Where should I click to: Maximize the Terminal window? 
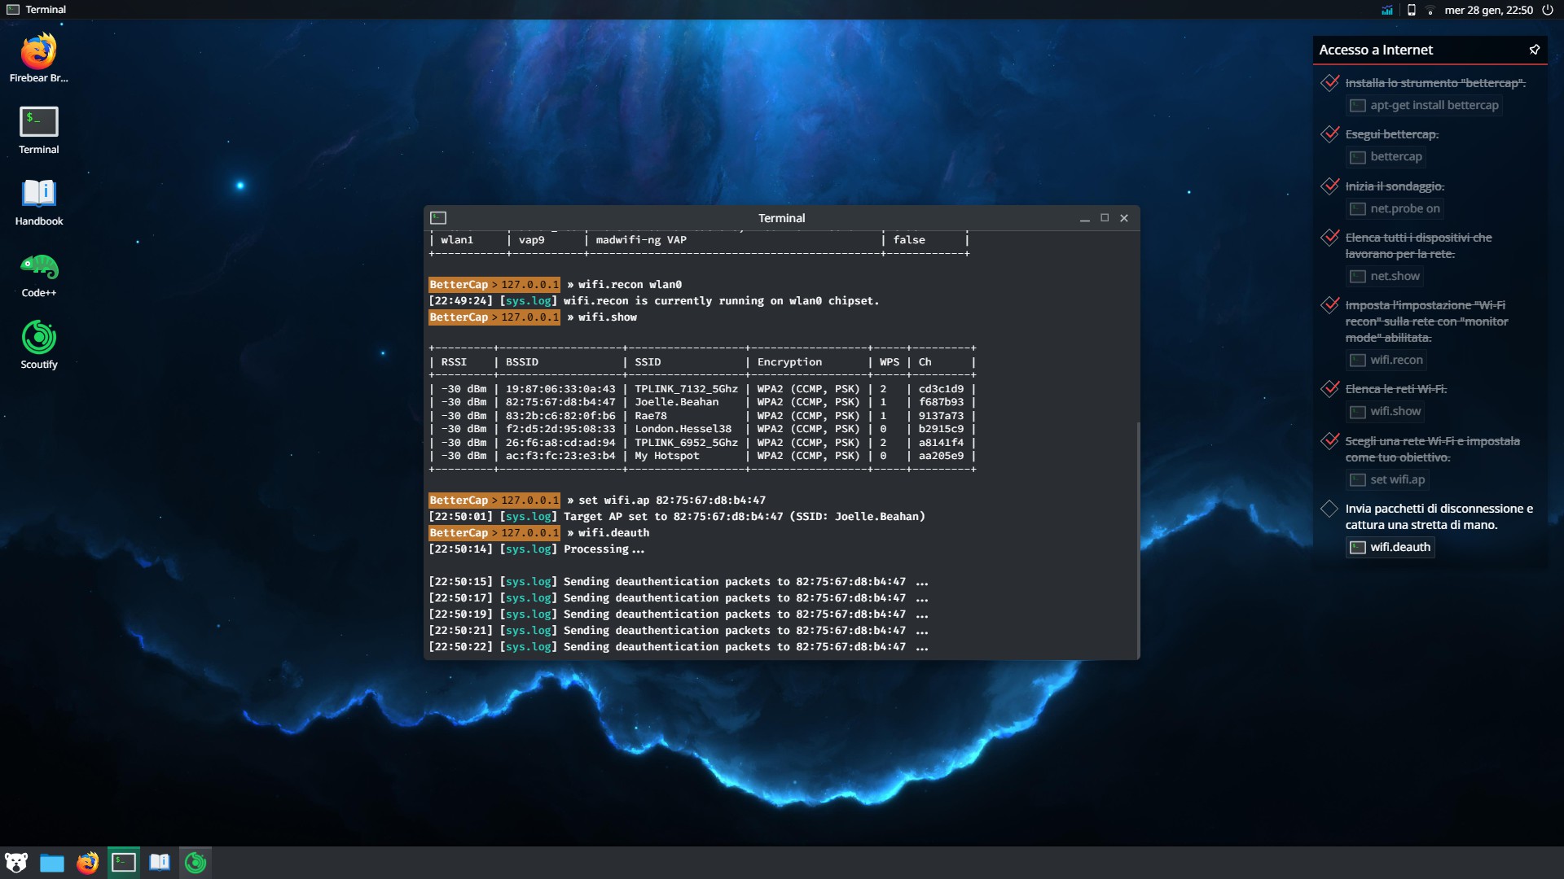click(x=1105, y=218)
